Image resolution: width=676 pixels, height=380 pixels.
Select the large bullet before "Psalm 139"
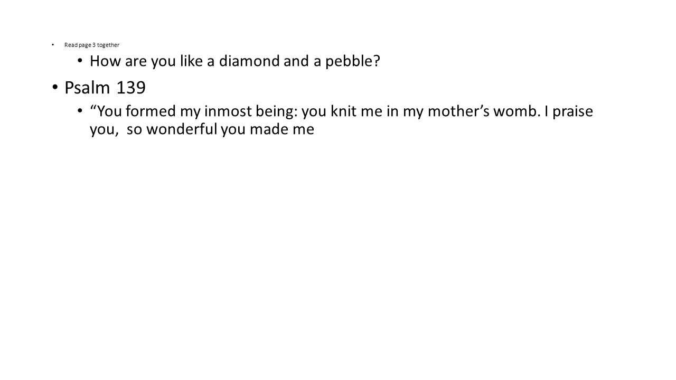[55, 87]
